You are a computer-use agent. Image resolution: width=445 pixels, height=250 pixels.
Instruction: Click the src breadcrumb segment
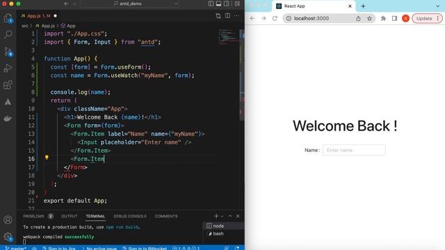pyautogui.click(x=25, y=26)
